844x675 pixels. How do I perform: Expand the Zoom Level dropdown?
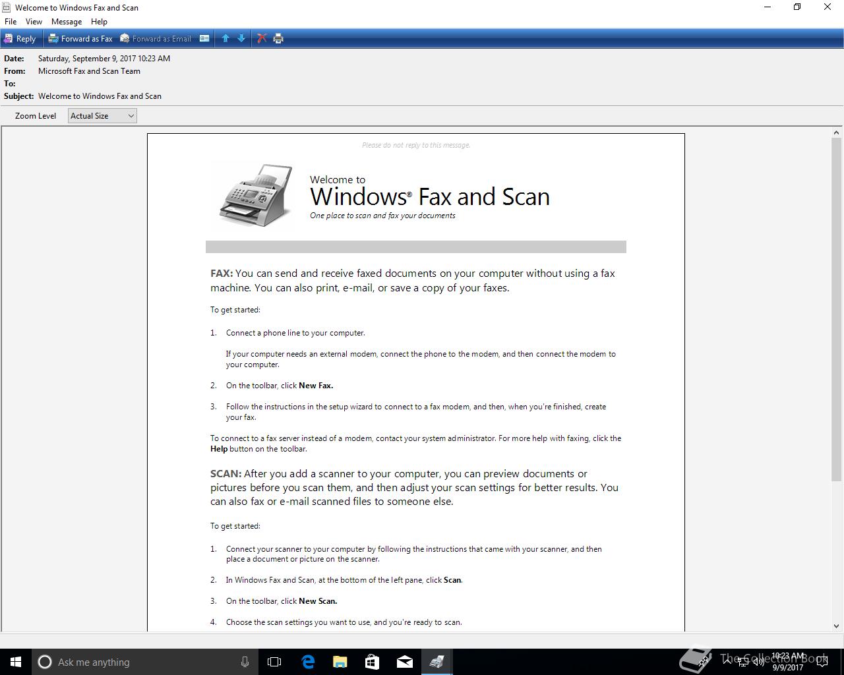tap(102, 116)
